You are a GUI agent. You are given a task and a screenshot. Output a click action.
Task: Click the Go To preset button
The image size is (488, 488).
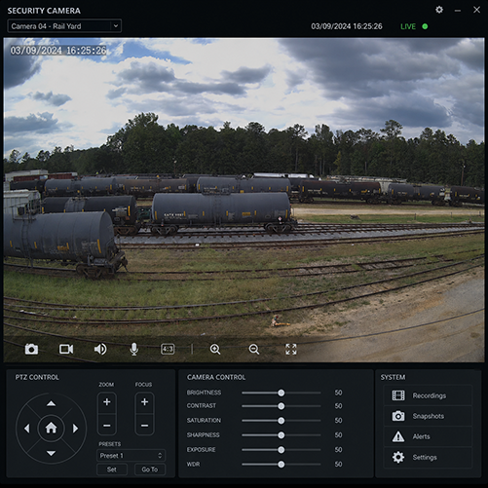(x=150, y=469)
